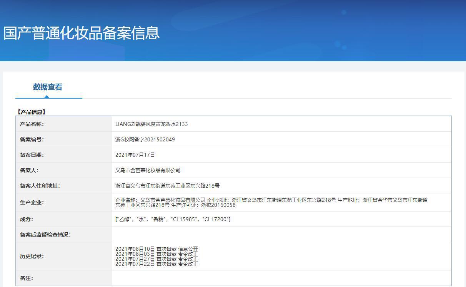Image resolution: width=466 pixels, height=287 pixels.
Task: Click the 备案后监督检查情况 label cell
Action: pyautogui.click(x=63, y=235)
